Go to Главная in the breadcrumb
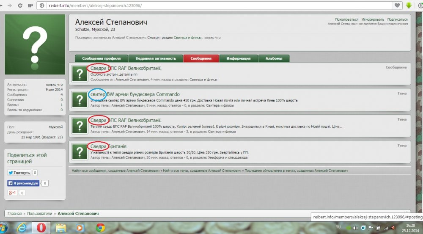 pyautogui.click(x=14, y=214)
